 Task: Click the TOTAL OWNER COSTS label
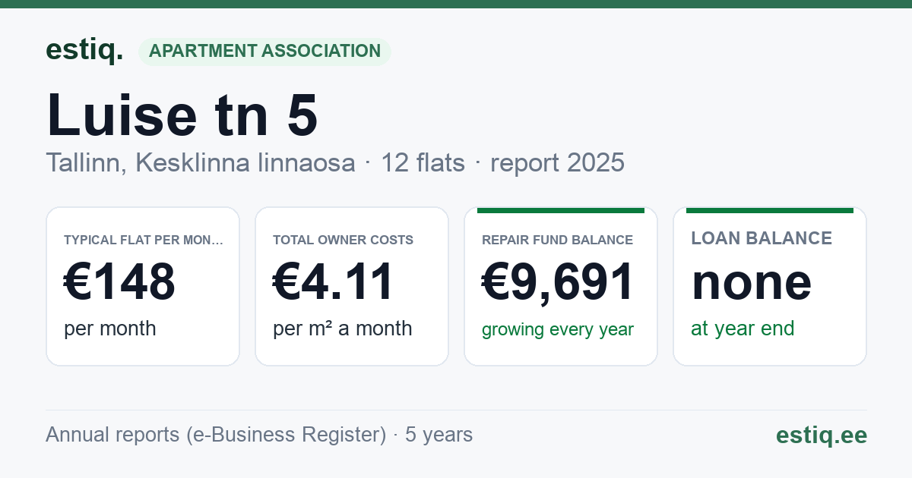344,240
